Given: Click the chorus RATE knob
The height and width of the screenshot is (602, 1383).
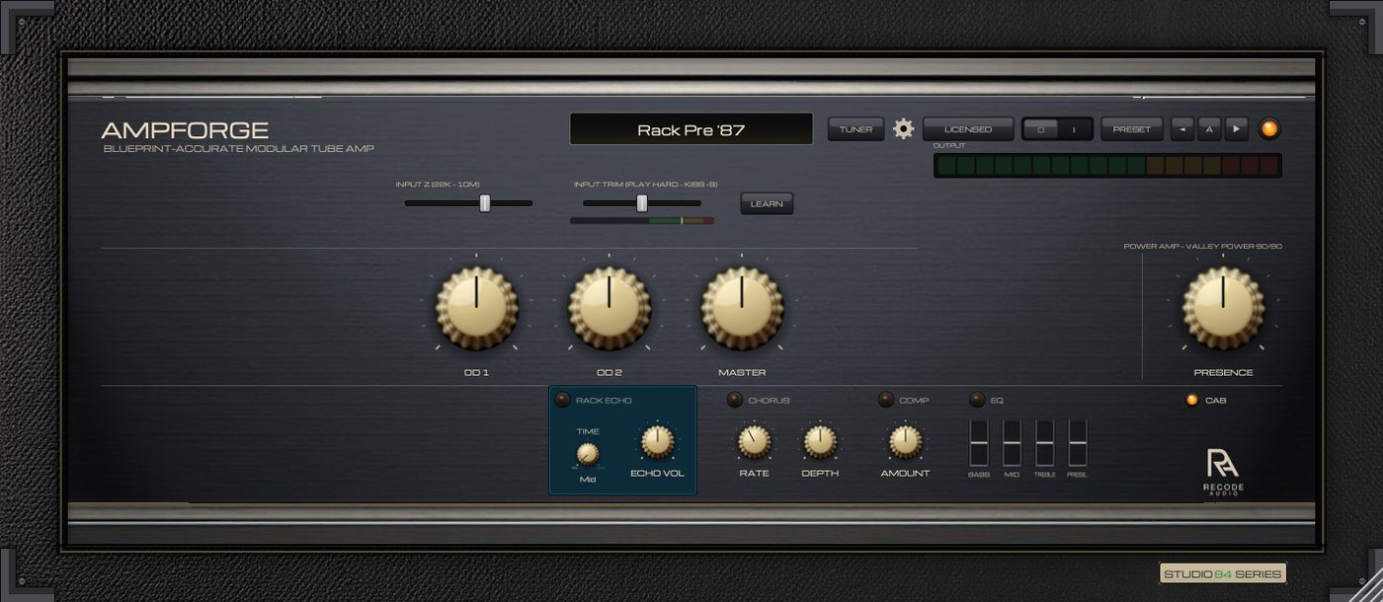Looking at the screenshot, I should (754, 441).
